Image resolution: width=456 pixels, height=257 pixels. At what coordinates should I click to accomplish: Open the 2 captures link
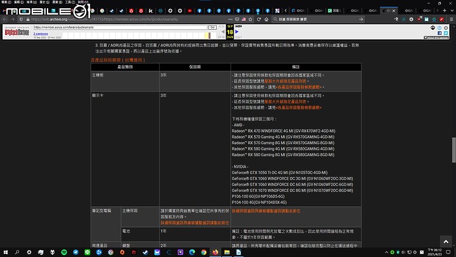click(41, 34)
